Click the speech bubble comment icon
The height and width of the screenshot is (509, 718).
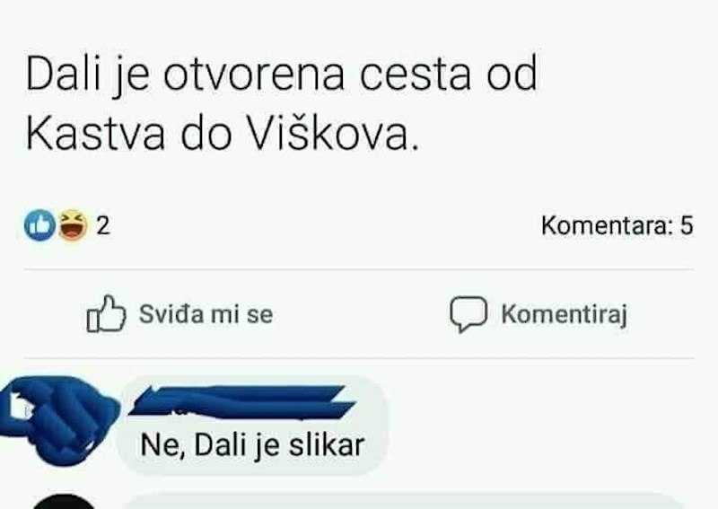[x=468, y=313]
